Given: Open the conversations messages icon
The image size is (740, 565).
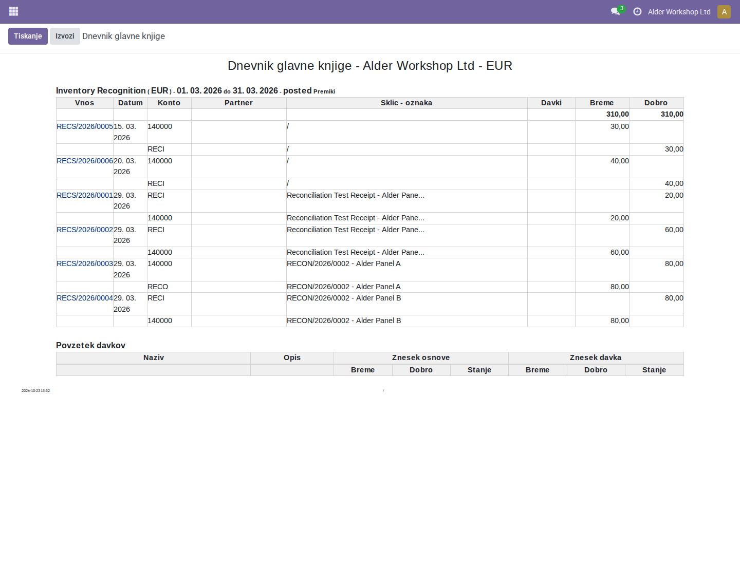Looking at the screenshot, I should click(615, 11).
